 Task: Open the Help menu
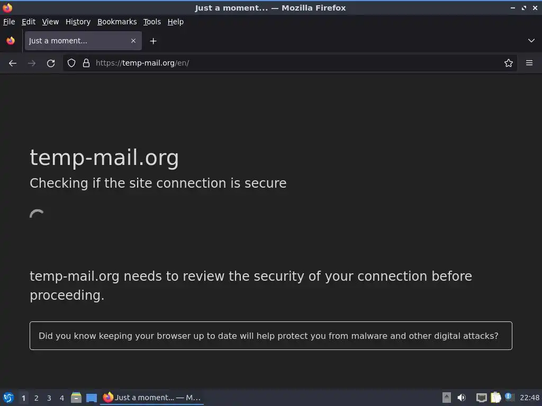176,22
